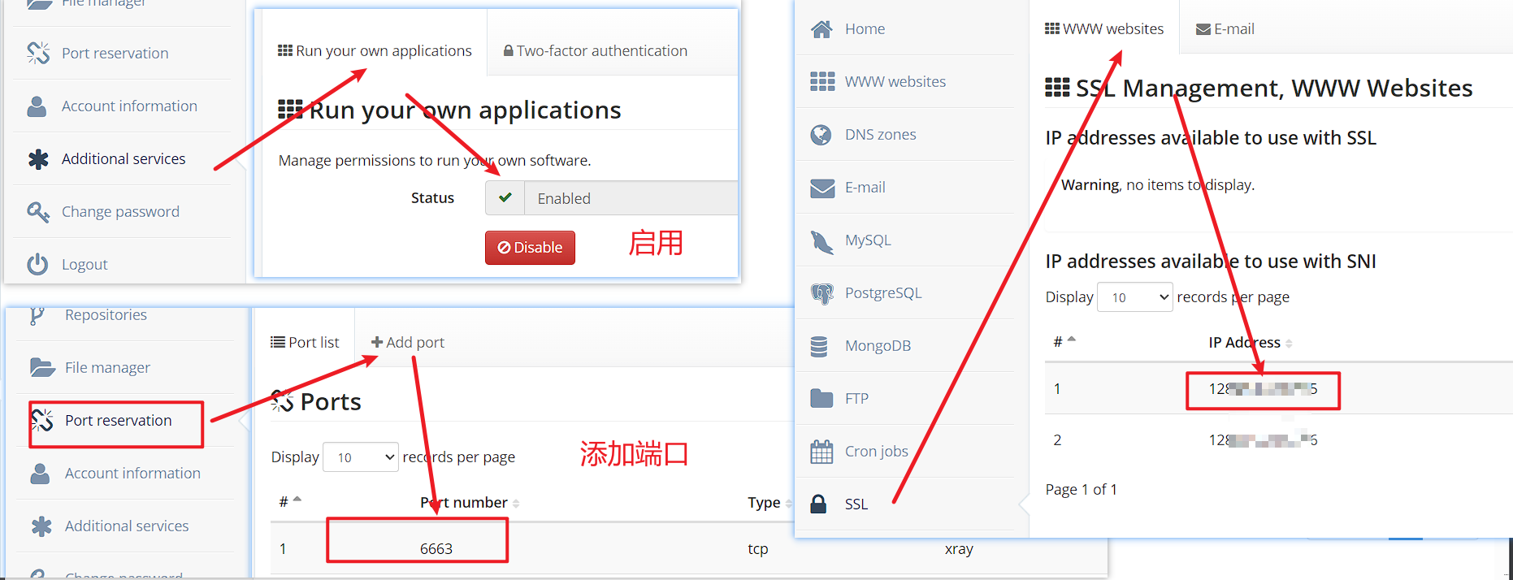Switch to Two-factor authentication tab
Viewport: 1513px width, 580px height.
coord(595,51)
